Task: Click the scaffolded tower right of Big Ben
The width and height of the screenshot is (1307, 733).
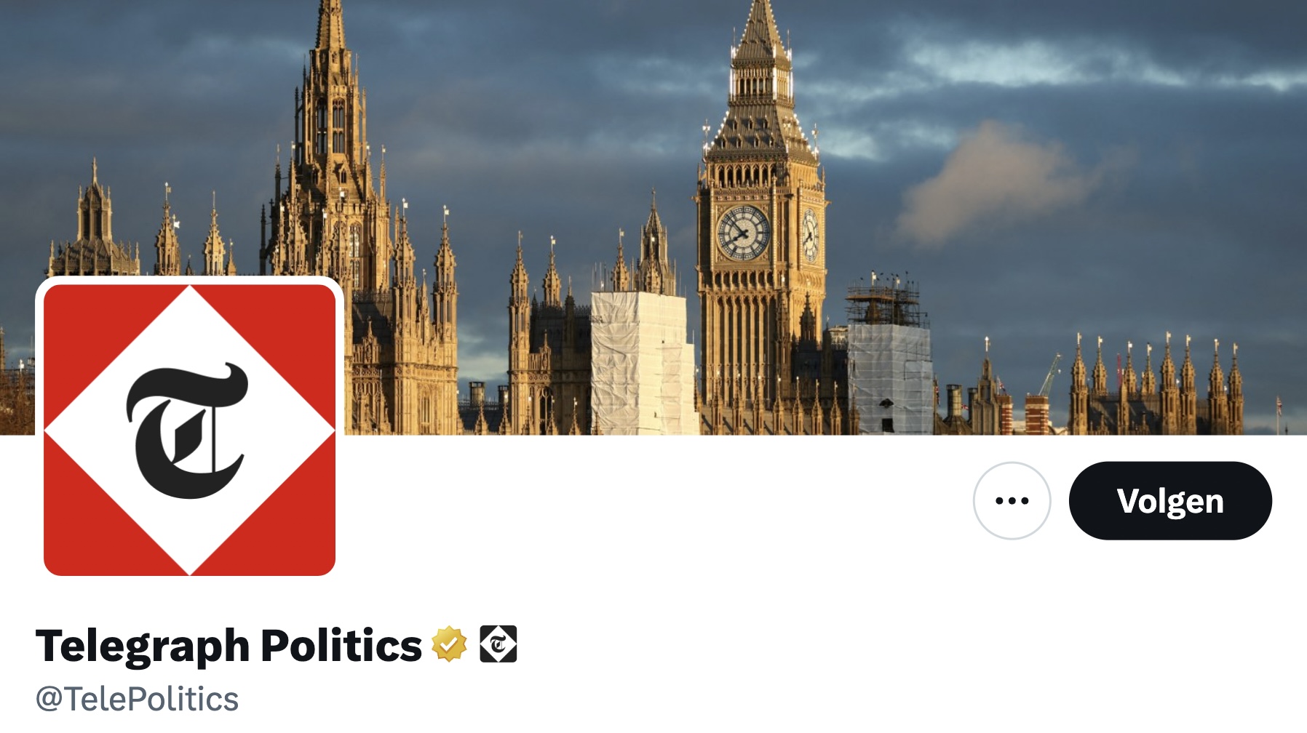Action: (x=888, y=356)
